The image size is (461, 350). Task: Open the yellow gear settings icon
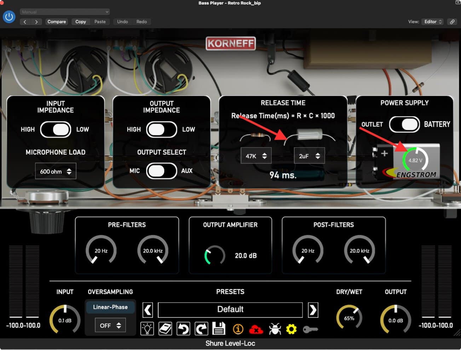(x=291, y=329)
